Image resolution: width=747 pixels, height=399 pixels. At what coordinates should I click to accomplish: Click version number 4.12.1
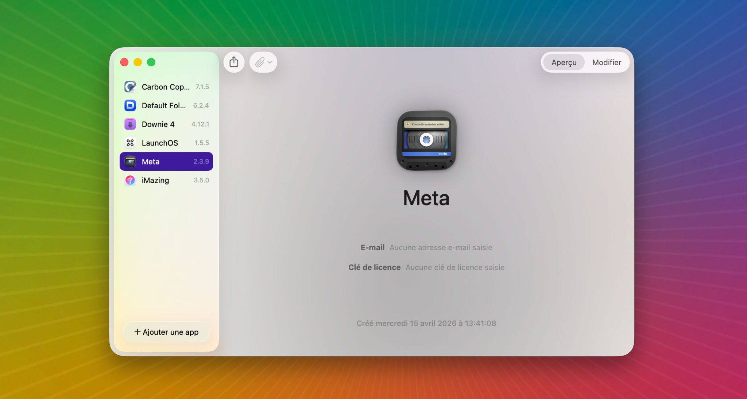coord(200,124)
